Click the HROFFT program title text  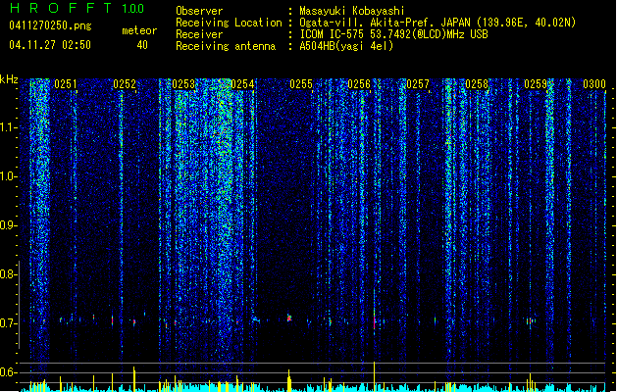click(61, 8)
